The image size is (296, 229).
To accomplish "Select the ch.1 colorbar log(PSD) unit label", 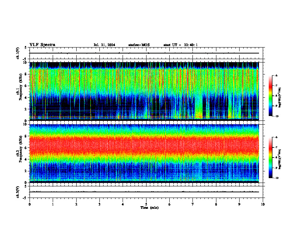I will (280, 98).
